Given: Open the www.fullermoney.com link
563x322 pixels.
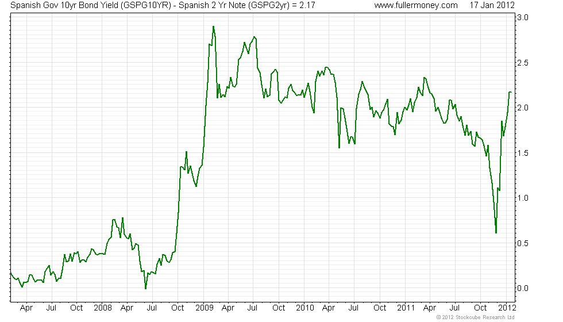Looking at the screenshot, I should [416, 5].
